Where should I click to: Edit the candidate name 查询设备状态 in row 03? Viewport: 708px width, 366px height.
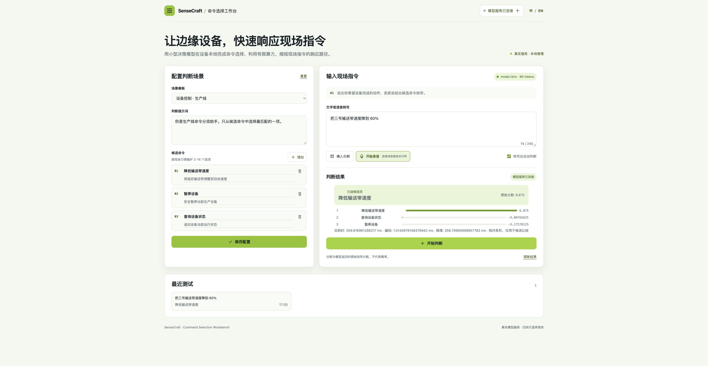(x=239, y=217)
